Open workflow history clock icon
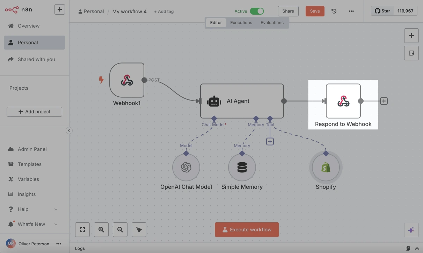Image resolution: width=423 pixels, height=253 pixels. 334,11
